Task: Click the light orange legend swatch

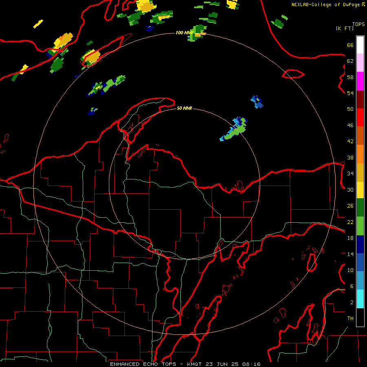Action: click(x=360, y=154)
